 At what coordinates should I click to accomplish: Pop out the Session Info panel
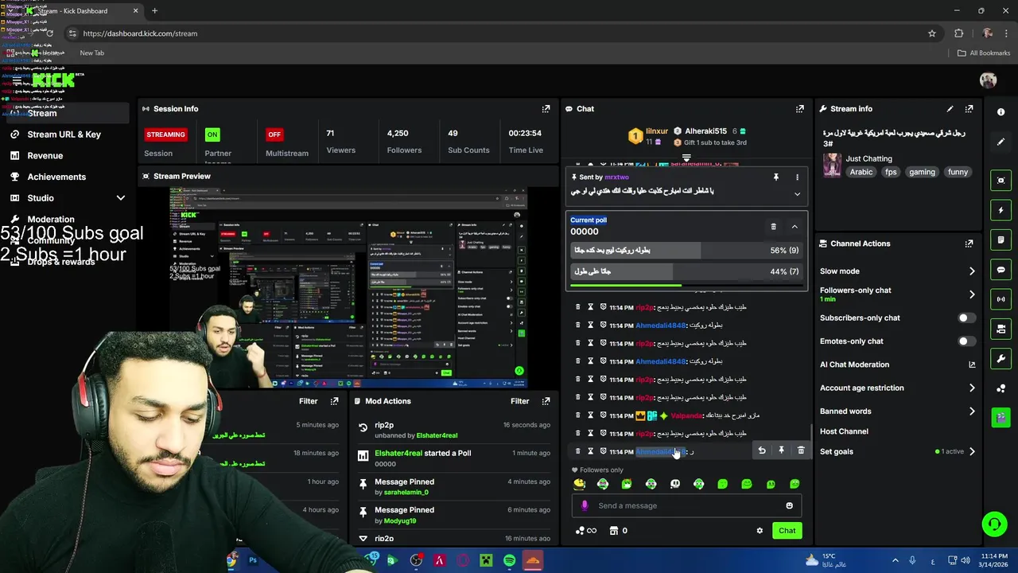[546, 109]
